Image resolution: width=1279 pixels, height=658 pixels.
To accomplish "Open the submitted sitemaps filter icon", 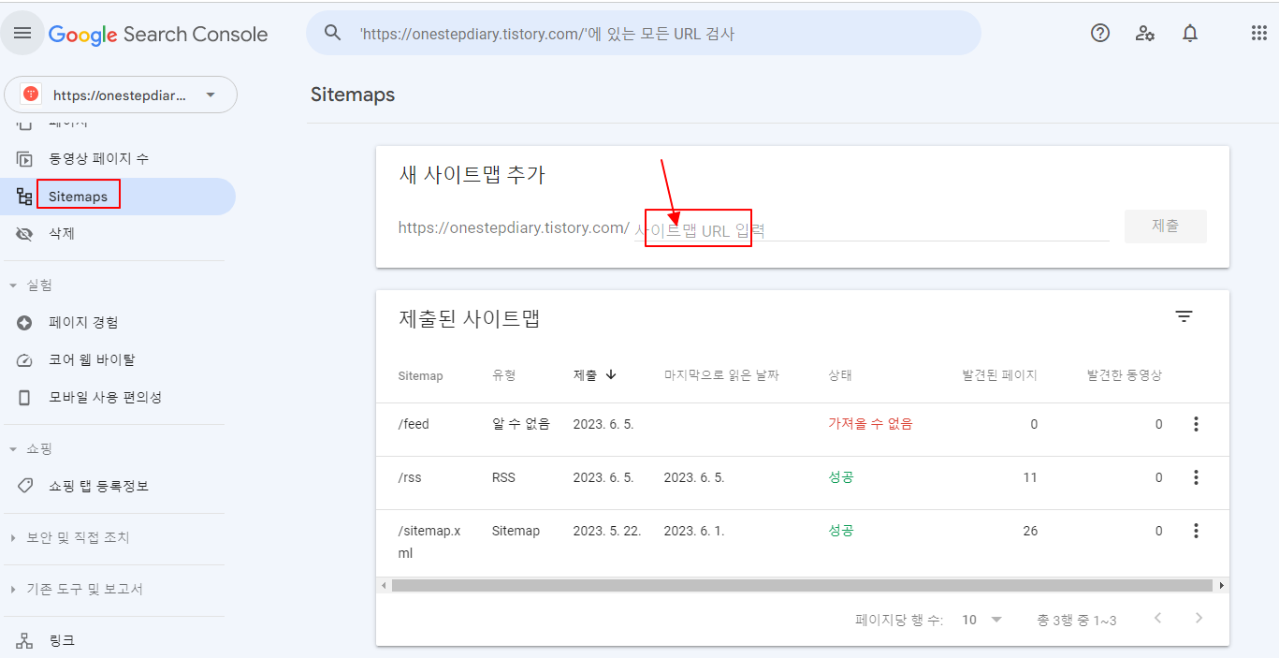I will (1184, 316).
